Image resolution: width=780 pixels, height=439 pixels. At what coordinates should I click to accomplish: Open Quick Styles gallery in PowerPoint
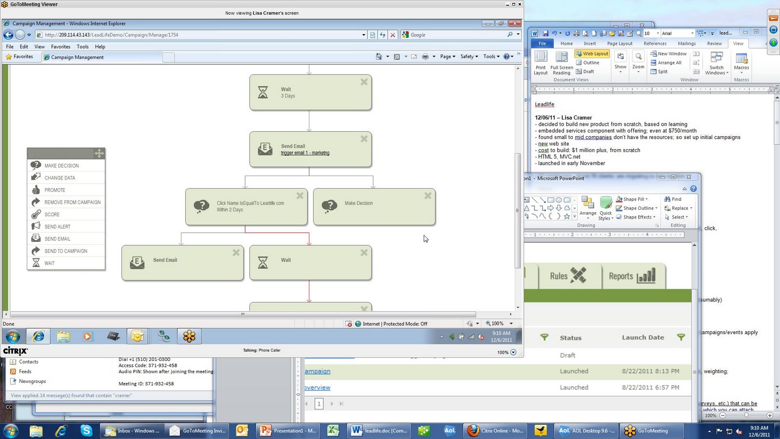click(606, 208)
